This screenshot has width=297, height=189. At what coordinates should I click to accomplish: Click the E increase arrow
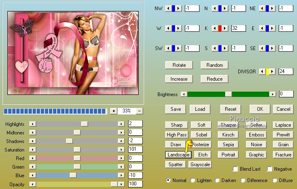272,29
